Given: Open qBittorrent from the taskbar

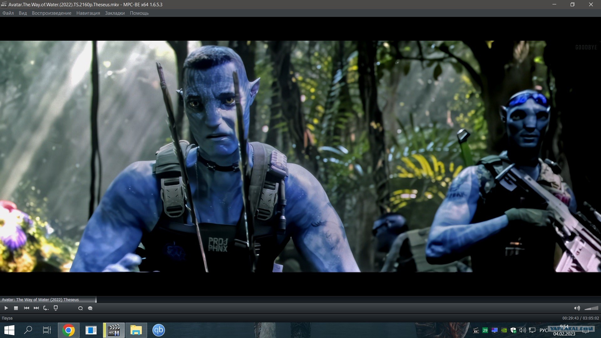Looking at the screenshot, I should tap(159, 330).
